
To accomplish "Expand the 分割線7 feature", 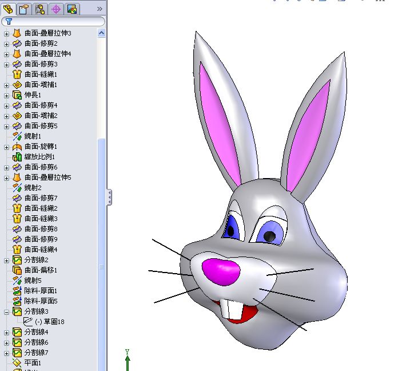I will click(6, 353).
